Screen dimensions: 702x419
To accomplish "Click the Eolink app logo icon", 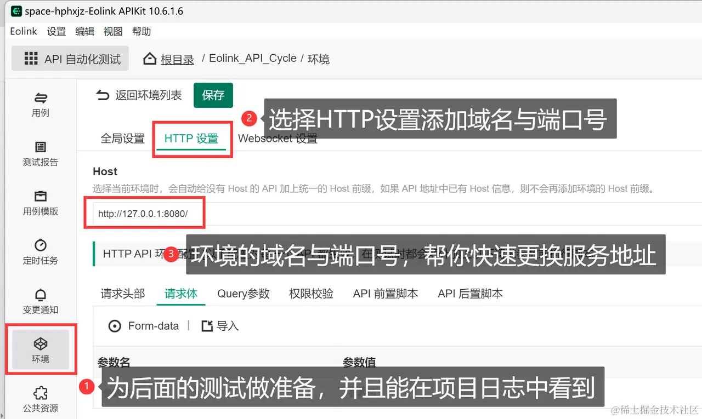I will [16, 11].
